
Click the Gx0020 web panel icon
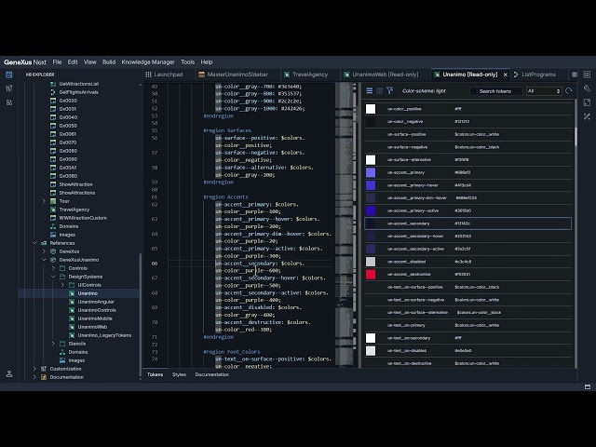click(53, 101)
